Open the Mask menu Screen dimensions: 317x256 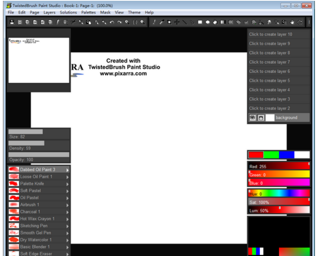tap(105, 12)
